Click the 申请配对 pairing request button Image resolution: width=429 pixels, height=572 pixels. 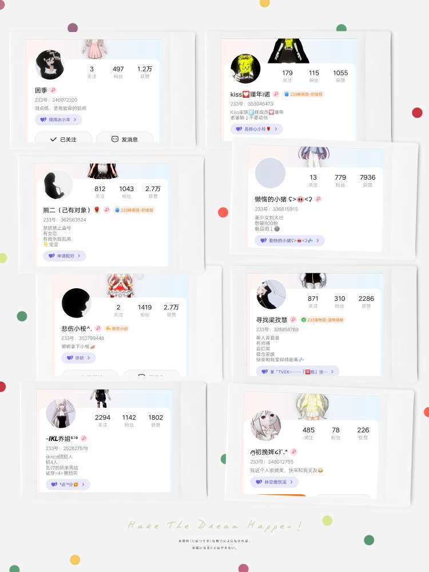click(65, 256)
